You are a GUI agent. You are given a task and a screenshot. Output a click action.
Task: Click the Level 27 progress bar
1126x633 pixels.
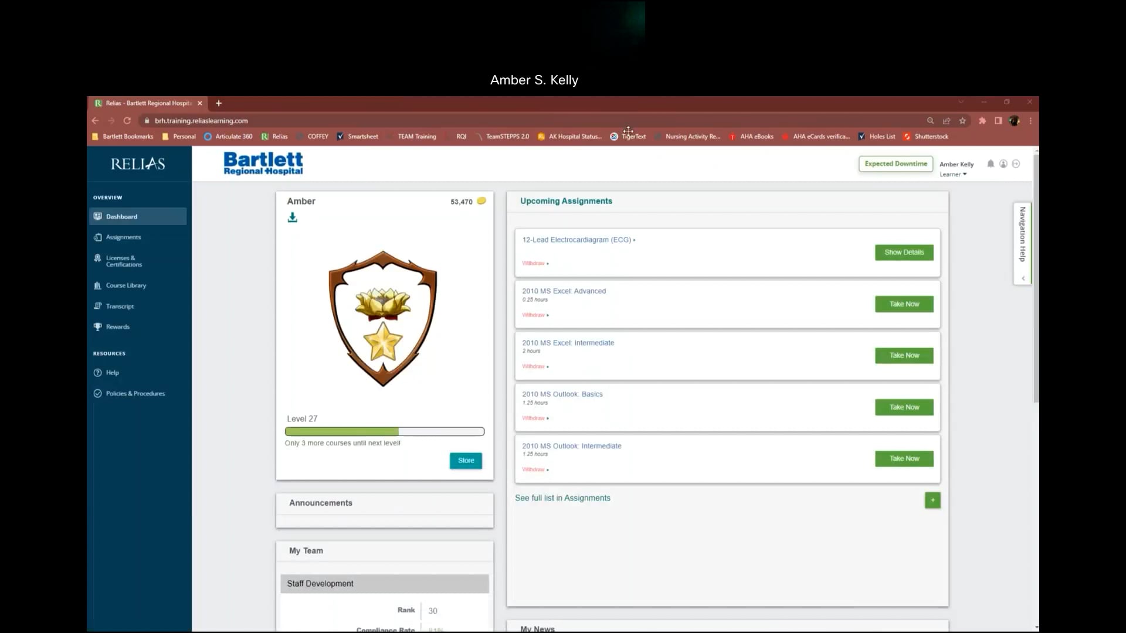pyautogui.click(x=385, y=431)
